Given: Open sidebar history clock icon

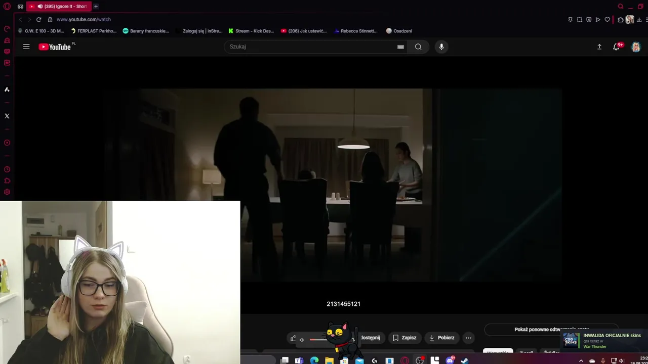Looking at the screenshot, I should (x=7, y=169).
